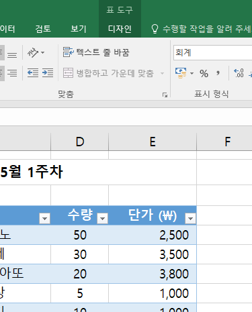Screen dimensions: 252x312
Task: Increase indent with the indent icon
Action: (48, 73)
